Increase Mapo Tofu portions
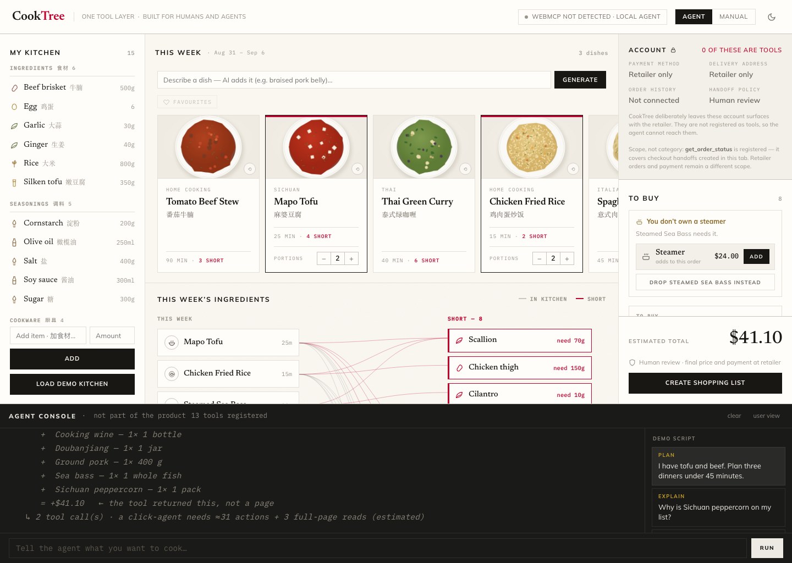This screenshot has height=563, width=792. point(351,258)
